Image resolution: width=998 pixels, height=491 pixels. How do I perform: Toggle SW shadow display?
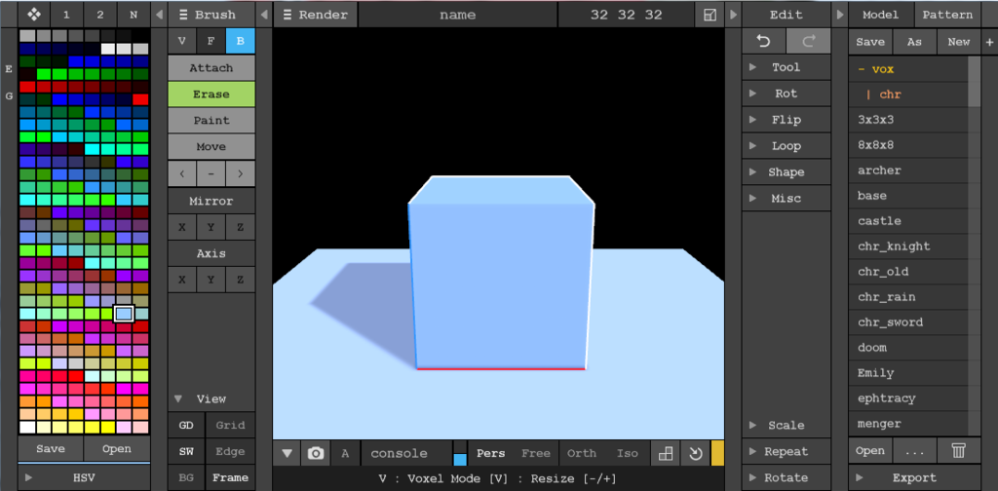coord(186,452)
